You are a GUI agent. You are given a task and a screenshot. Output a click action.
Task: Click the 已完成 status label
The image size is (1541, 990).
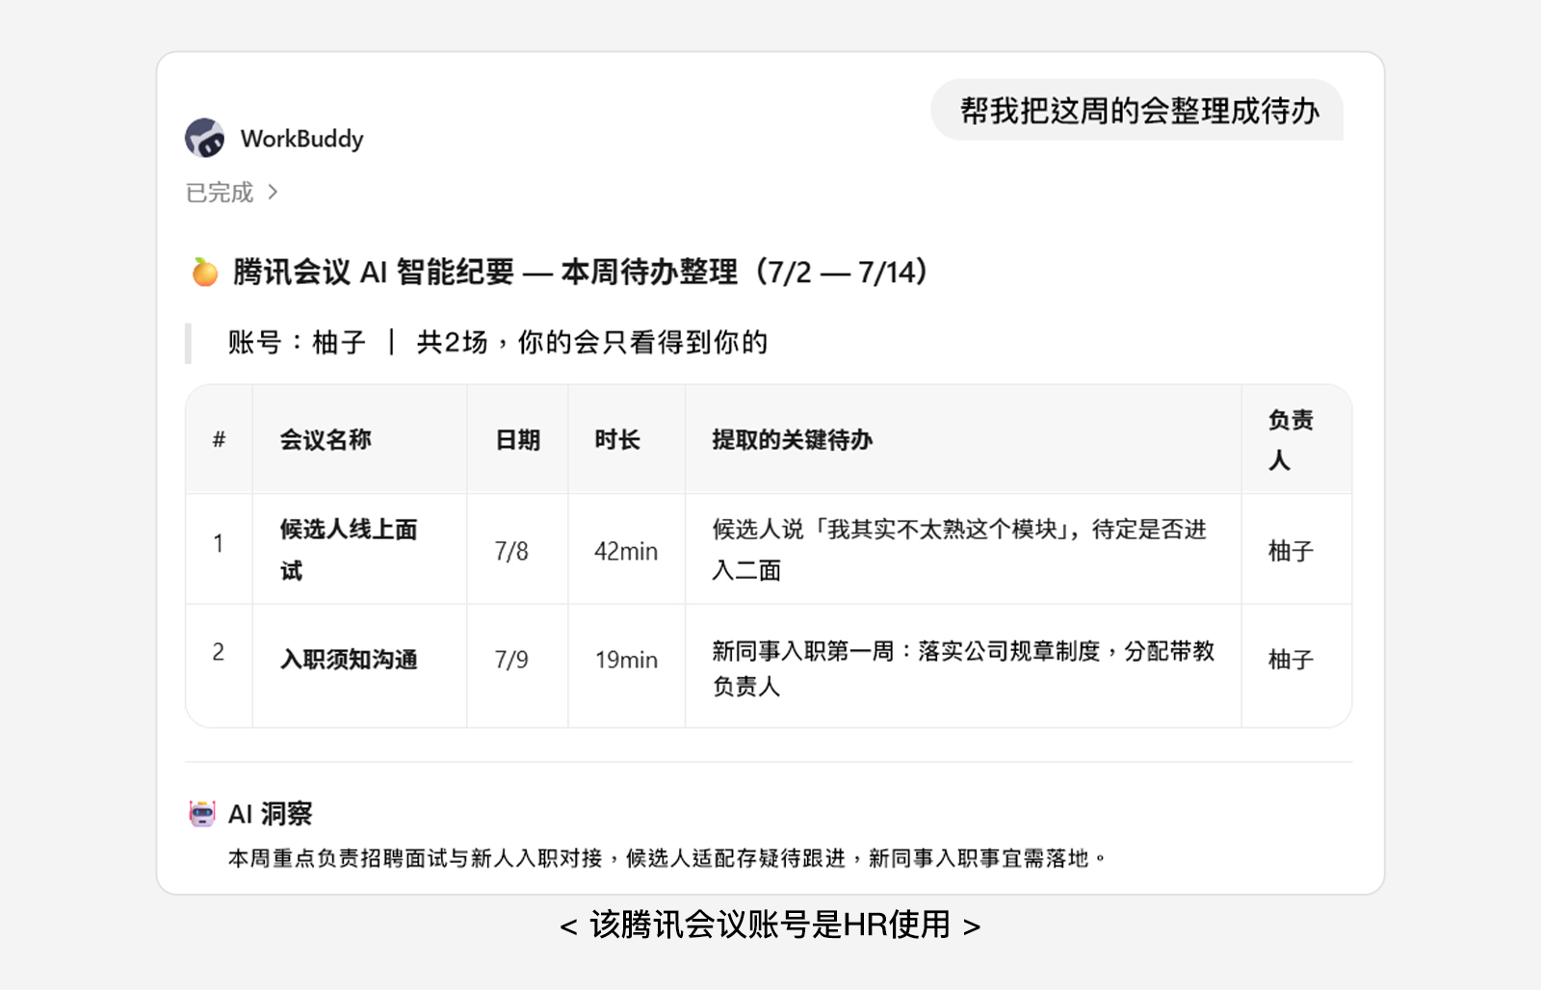[x=220, y=193]
